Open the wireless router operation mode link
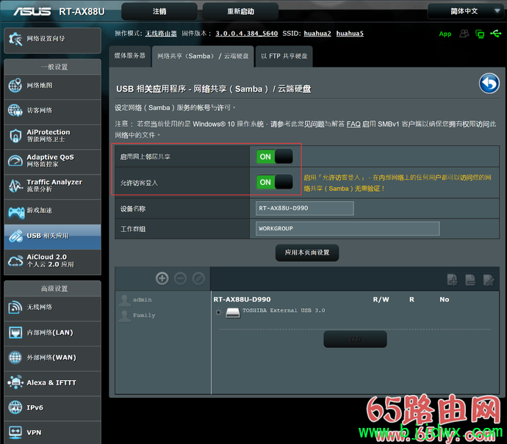Image resolution: width=507 pixels, height=444 pixels. point(161,34)
